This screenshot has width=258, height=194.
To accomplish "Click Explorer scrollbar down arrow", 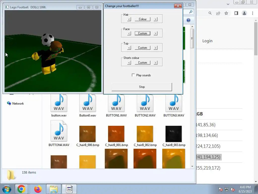I will point(192,166).
